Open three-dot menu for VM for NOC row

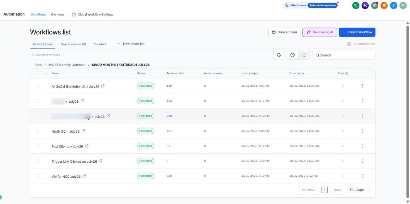(x=363, y=176)
